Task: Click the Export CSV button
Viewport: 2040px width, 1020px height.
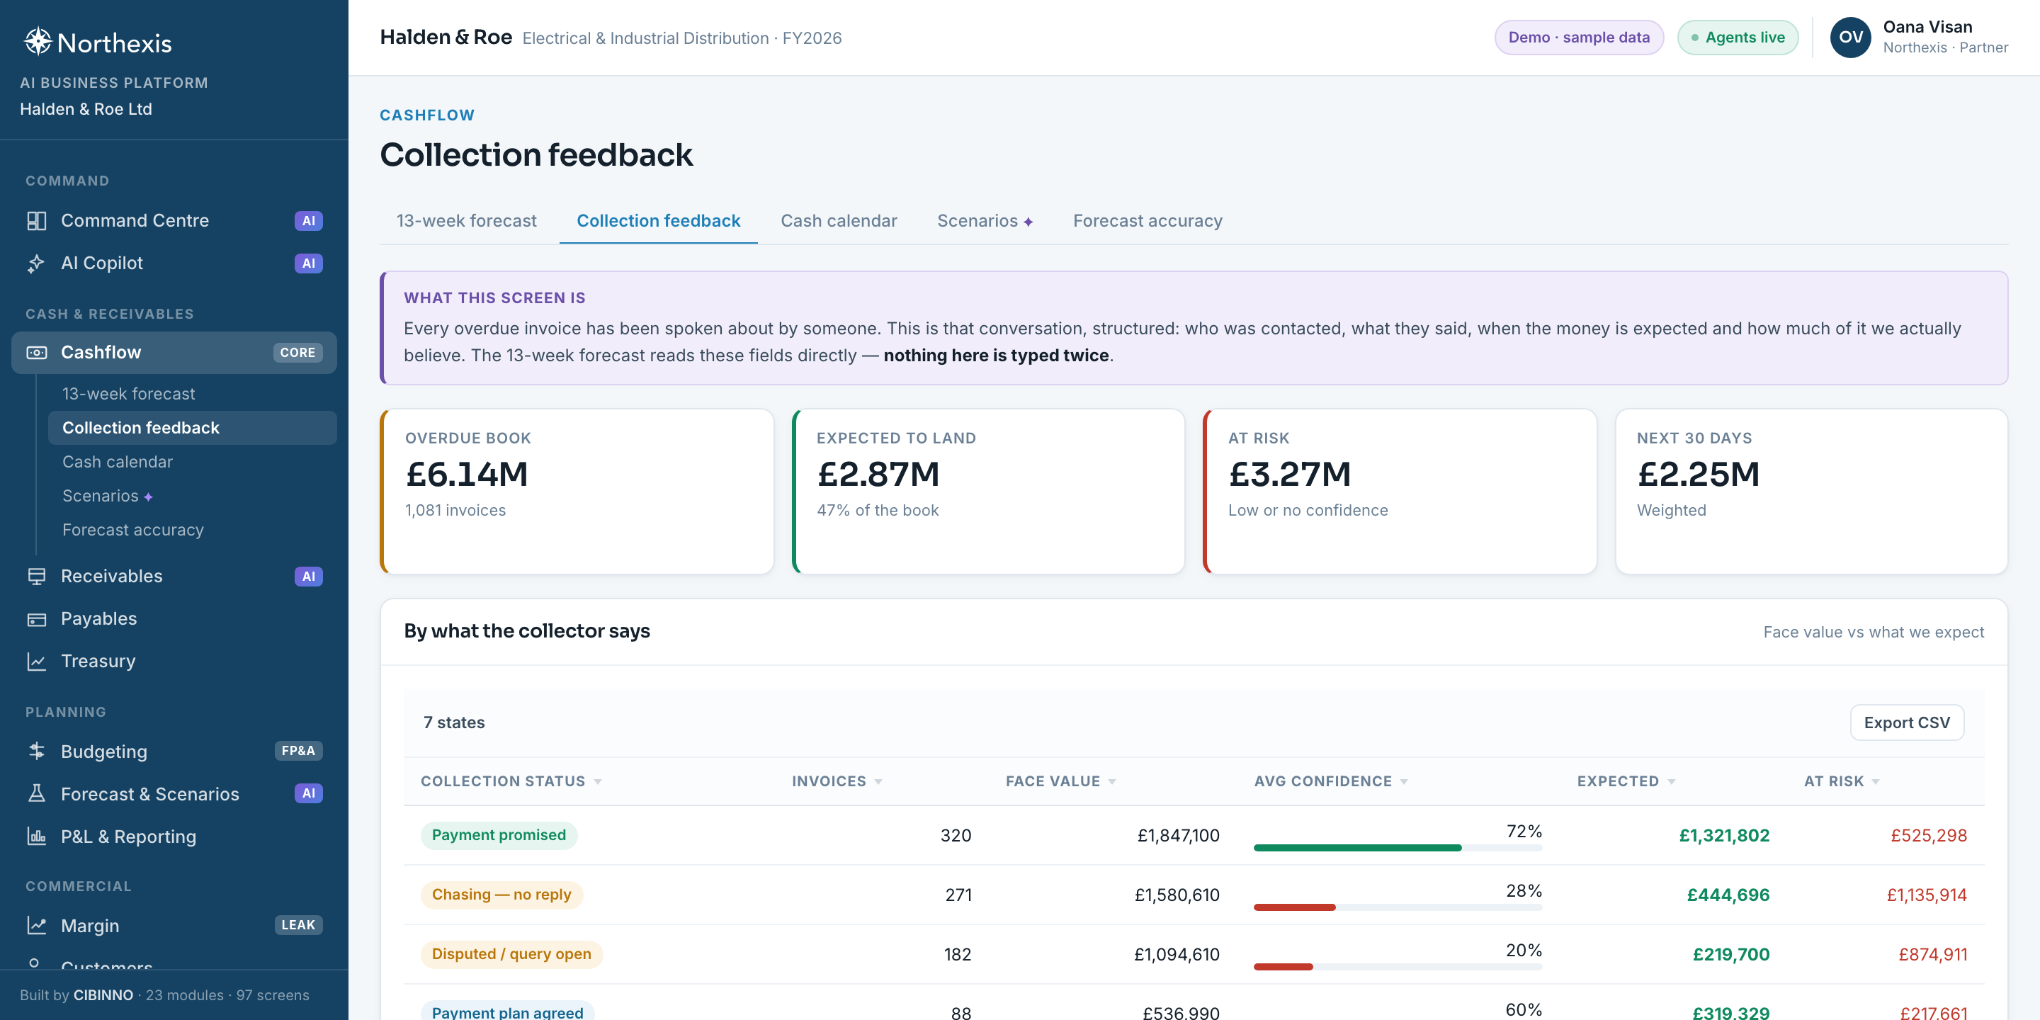Action: [1906, 722]
